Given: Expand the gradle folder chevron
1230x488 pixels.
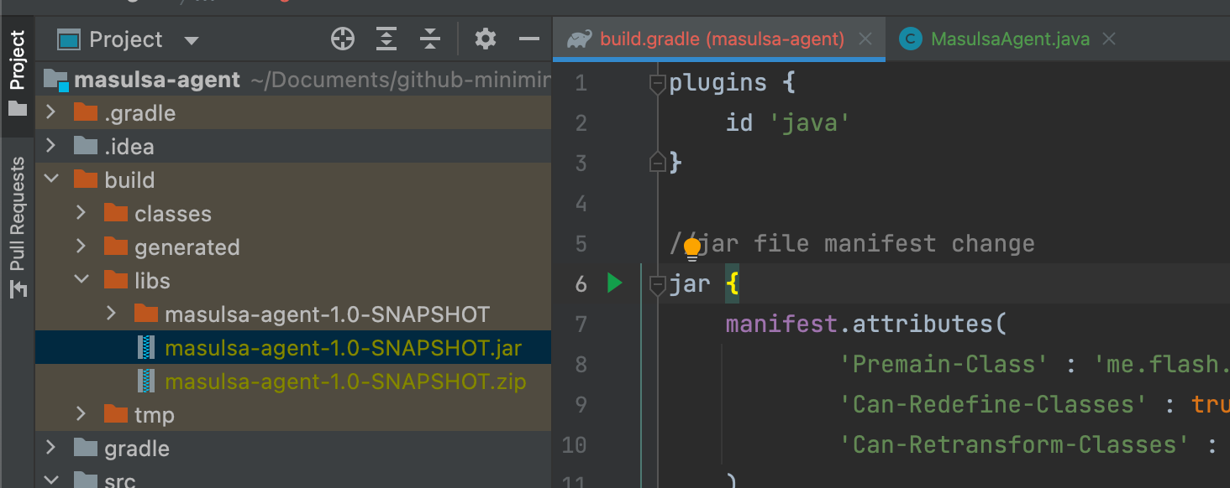Looking at the screenshot, I should (50, 448).
